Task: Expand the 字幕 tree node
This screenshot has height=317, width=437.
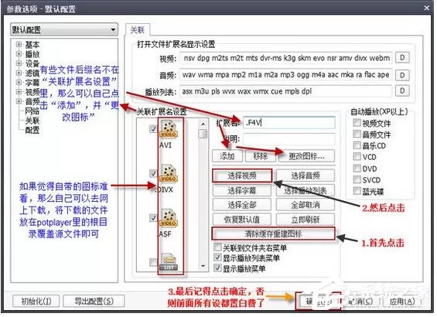Action: click(19, 82)
